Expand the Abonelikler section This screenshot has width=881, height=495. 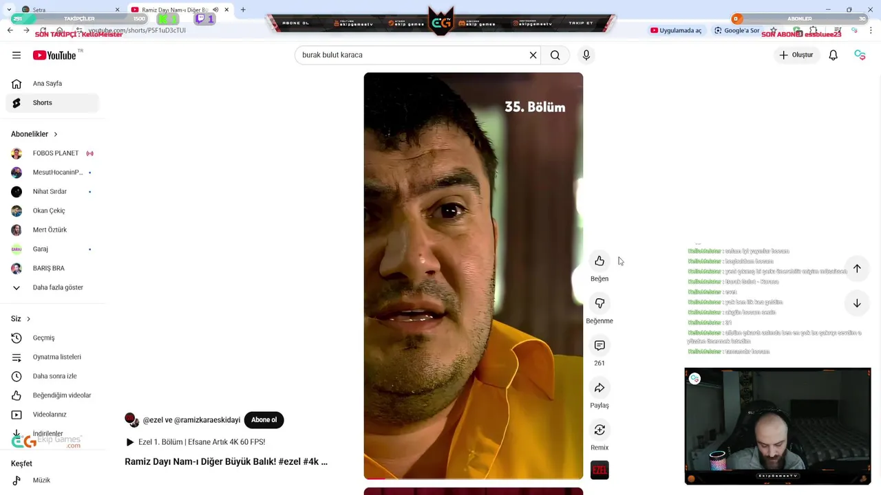(34, 134)
